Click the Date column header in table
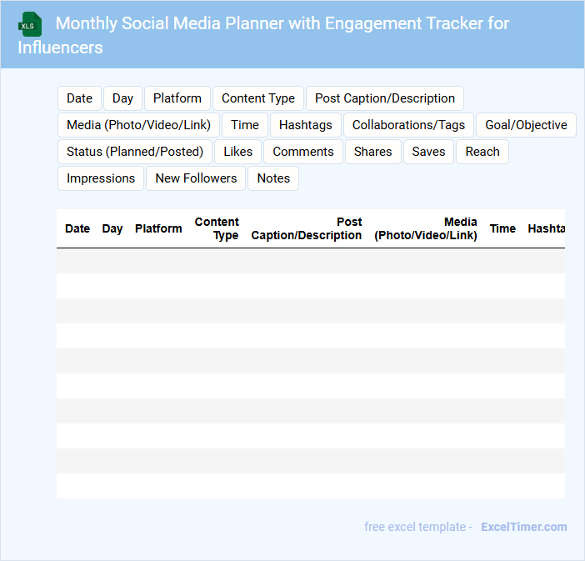The width and height of the screenshot is (585, 561). click(77, 228)
